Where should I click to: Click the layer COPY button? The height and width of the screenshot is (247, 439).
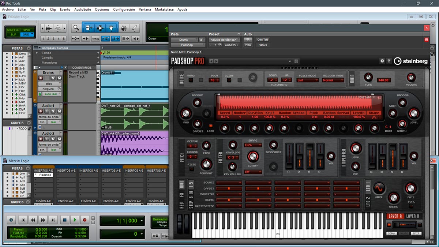point(391,233)
